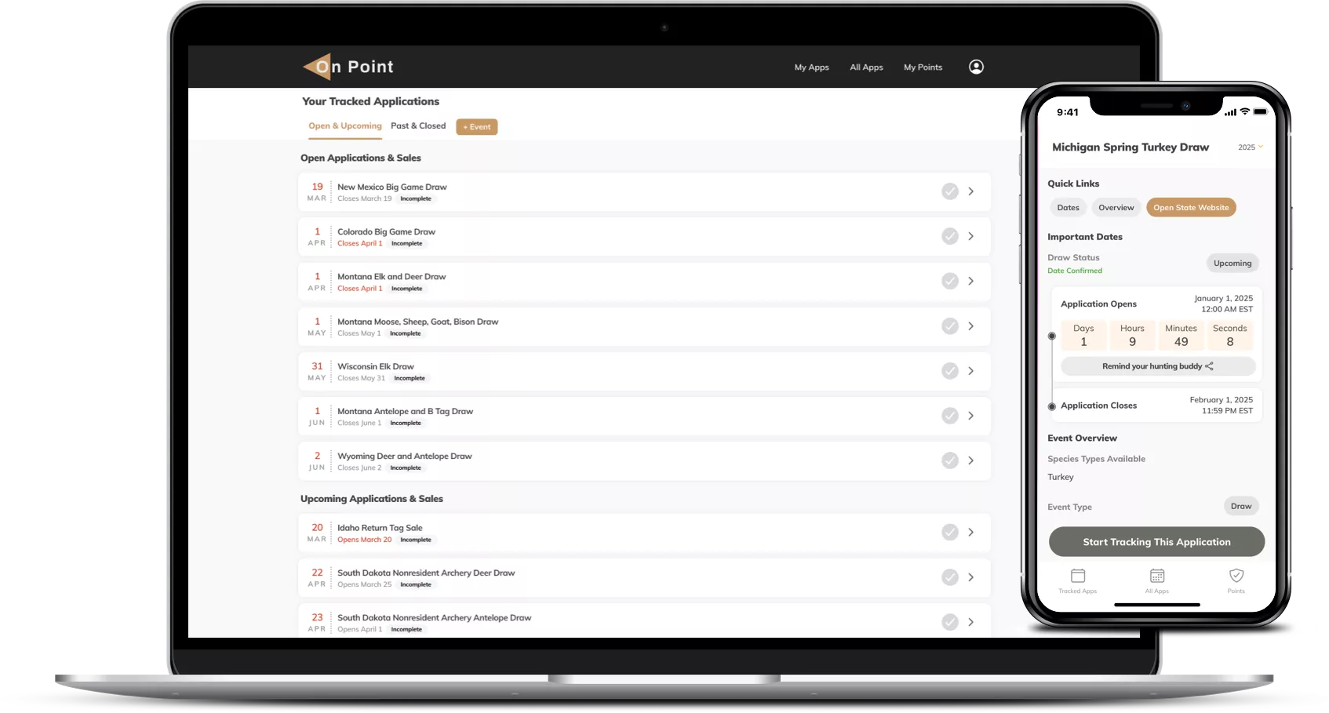Open the New Mexico Big Game Draw title
This screenshot has height=713, width=1329.
tap(392, 187)
